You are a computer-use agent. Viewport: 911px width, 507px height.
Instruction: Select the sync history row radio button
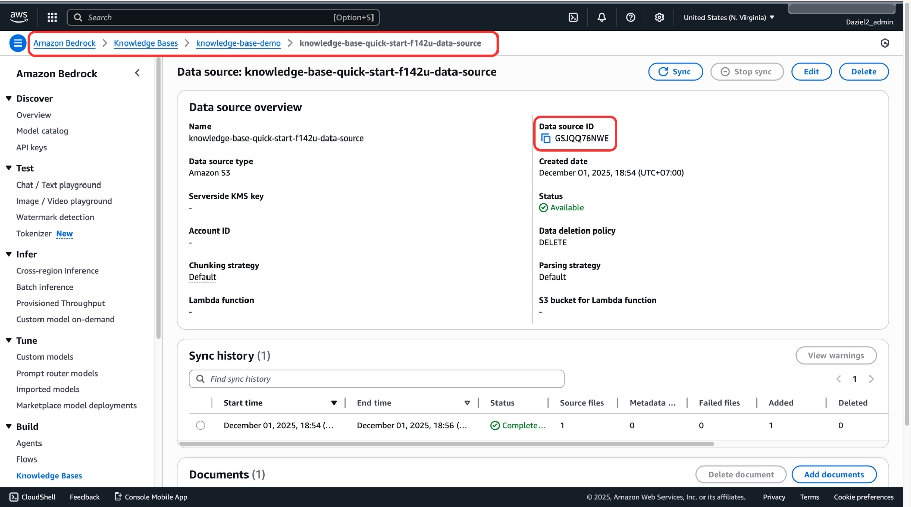point(201,425)
